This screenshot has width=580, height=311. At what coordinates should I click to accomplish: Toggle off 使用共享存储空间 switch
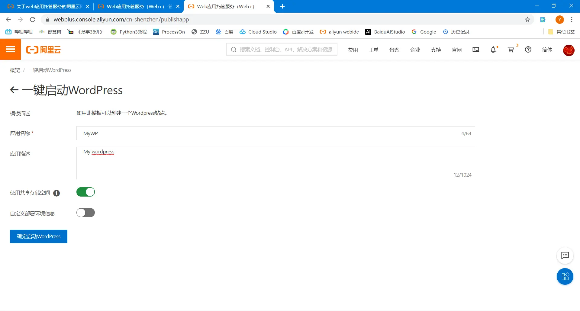coord(85,192)
